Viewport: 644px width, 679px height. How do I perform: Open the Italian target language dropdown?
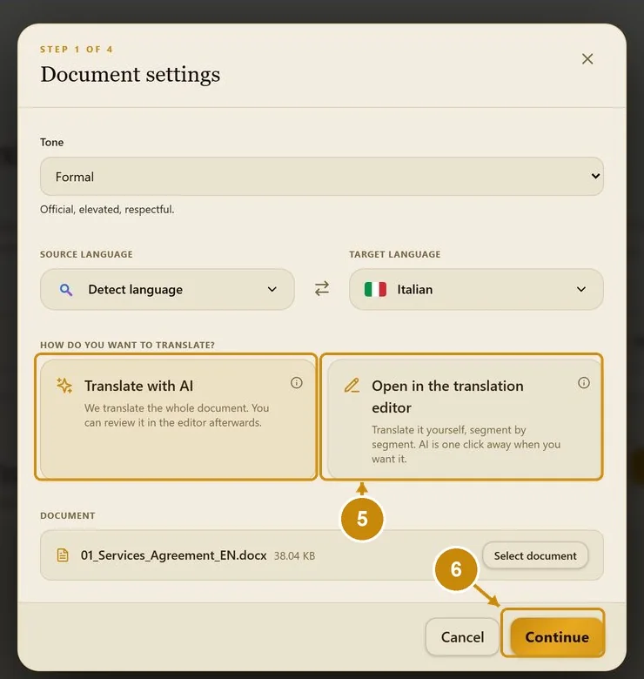(x=476, y=289)
